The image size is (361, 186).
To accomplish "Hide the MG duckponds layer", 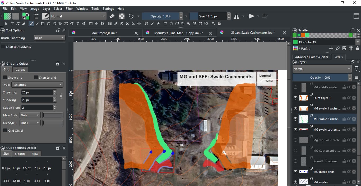I will tap(295, 172).
